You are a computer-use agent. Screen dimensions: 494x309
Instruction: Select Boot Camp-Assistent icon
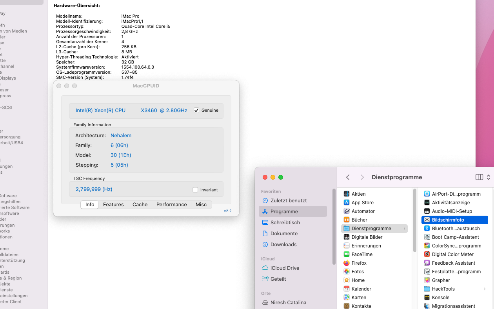point(427,237)
